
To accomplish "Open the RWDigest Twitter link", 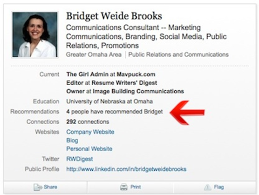I will point(80,159).
